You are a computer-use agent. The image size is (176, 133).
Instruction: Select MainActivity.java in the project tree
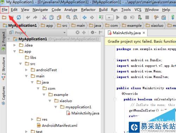coord(83,113)
